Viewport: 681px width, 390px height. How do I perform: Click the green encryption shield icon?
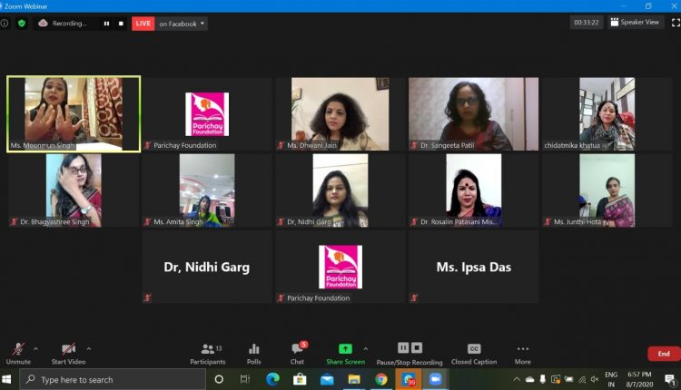[x=22, y=24]
